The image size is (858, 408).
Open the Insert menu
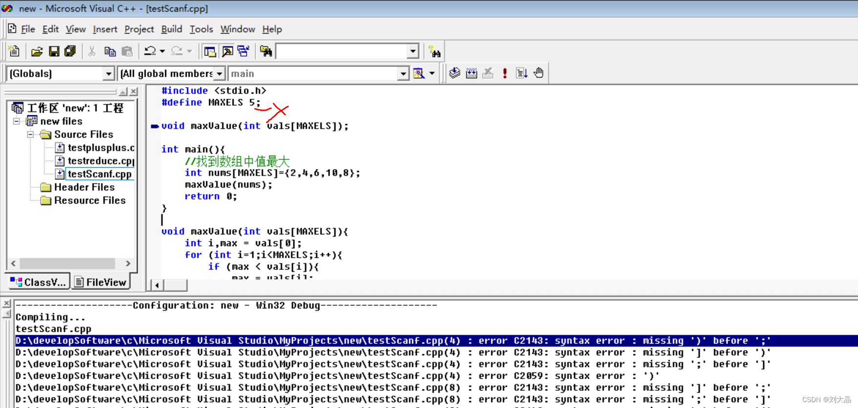105,29
